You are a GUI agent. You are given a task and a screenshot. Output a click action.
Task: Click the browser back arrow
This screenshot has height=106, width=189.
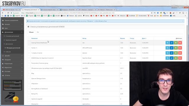(x=3, y=13)
